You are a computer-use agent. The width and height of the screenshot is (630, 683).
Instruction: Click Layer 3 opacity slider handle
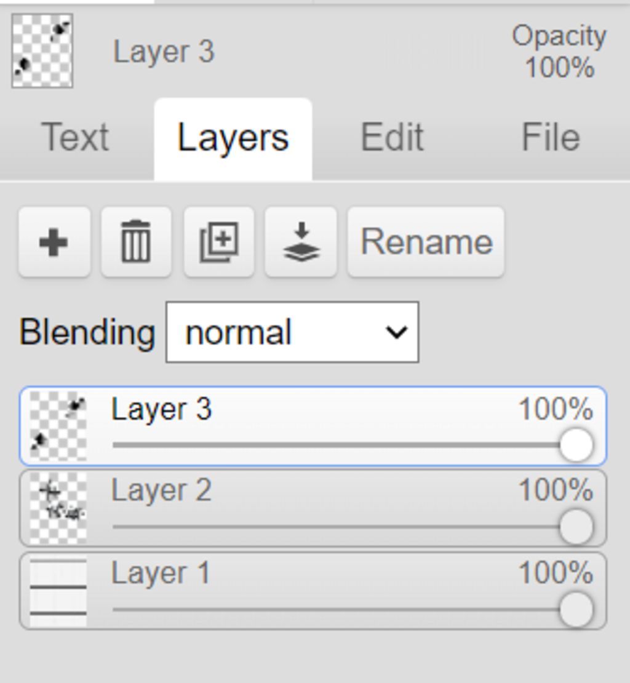[x=576, y=445]
